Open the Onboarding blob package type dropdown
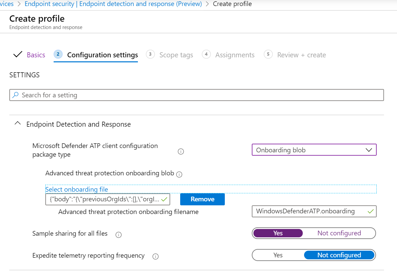 pyautogui.click(x=314, y=150)
